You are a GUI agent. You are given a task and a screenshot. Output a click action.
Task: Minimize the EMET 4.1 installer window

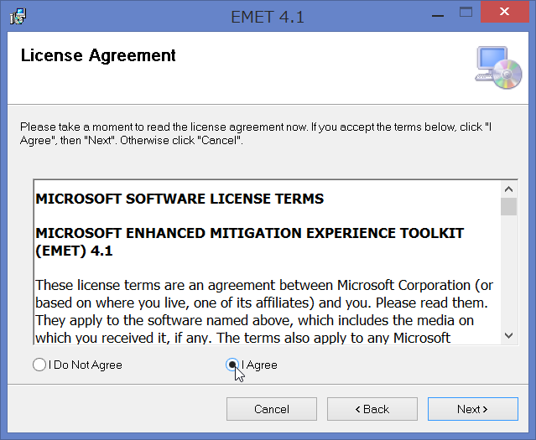438,13
